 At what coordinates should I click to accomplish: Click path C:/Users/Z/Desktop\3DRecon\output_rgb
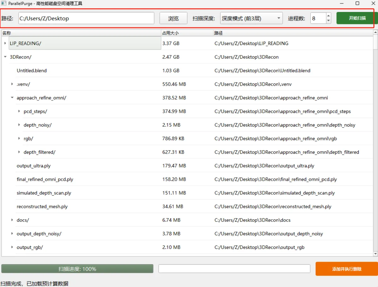point(260,247)
